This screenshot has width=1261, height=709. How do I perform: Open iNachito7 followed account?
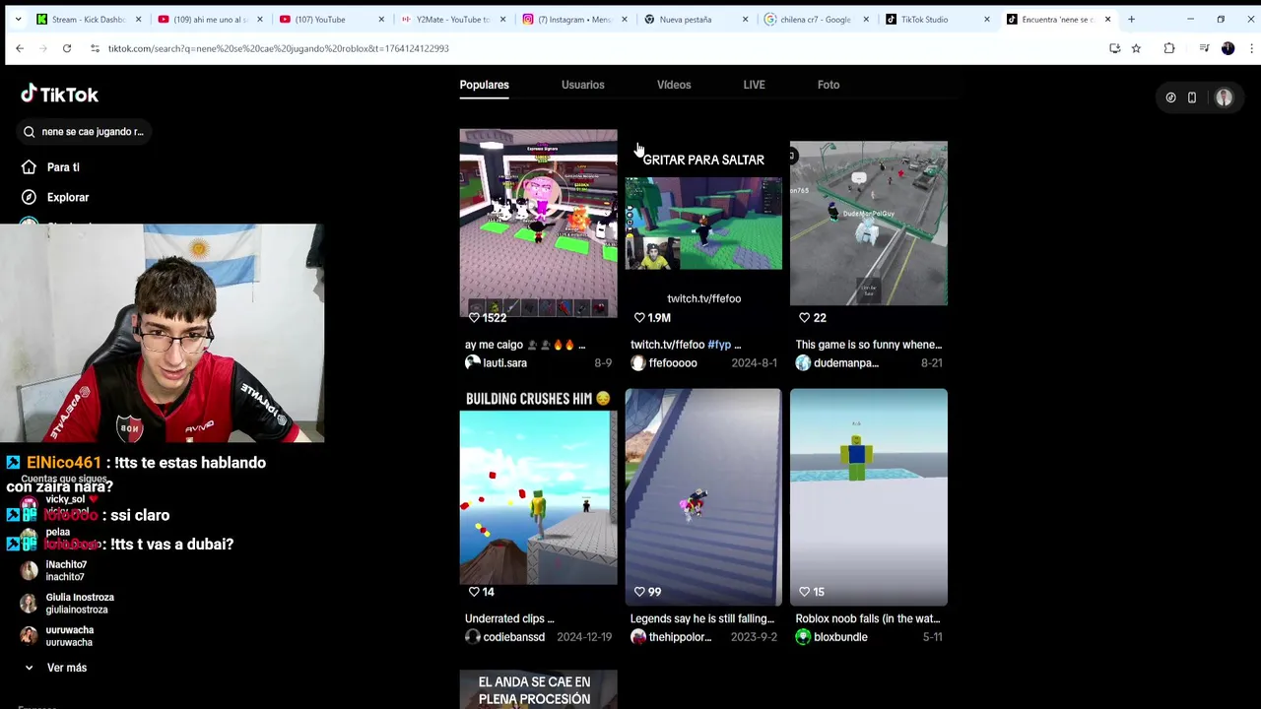[x=66, y=571]
